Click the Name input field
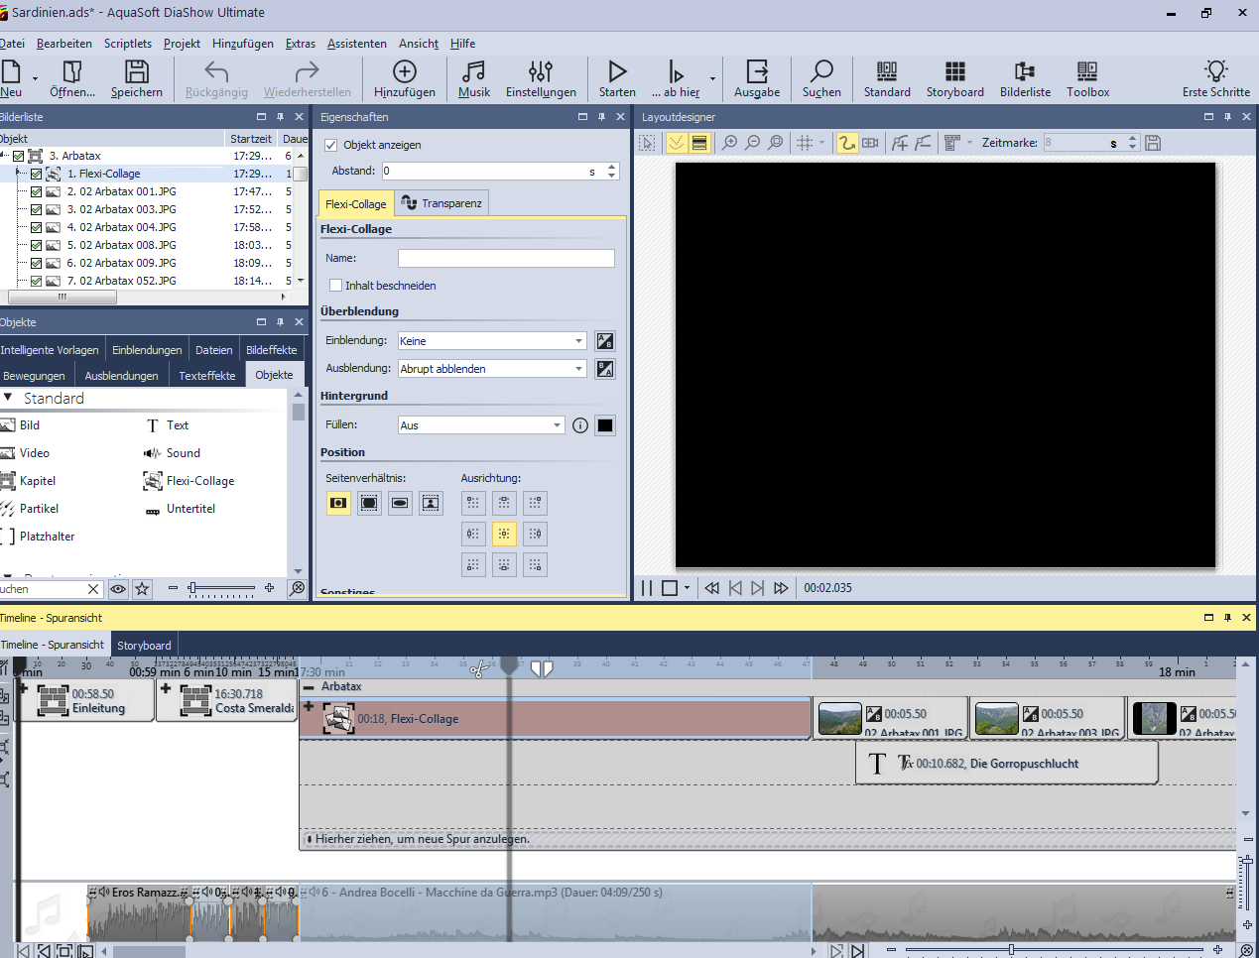Screen dimensions: 1259x958 [x=506, y=258]
